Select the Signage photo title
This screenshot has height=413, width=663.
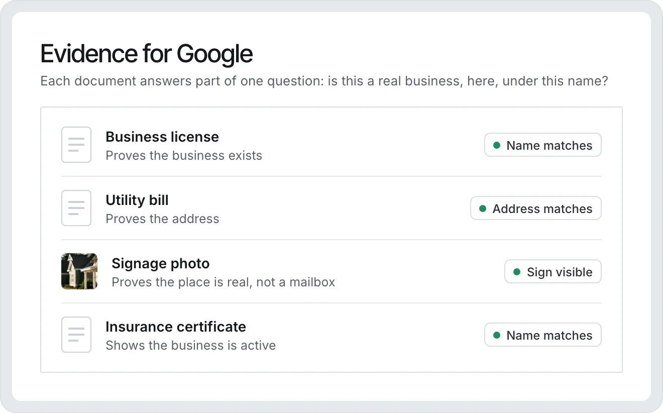(161, 263)
